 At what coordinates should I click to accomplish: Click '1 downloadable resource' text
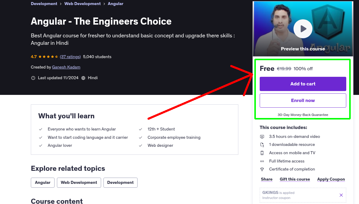(x=292, y=145)
